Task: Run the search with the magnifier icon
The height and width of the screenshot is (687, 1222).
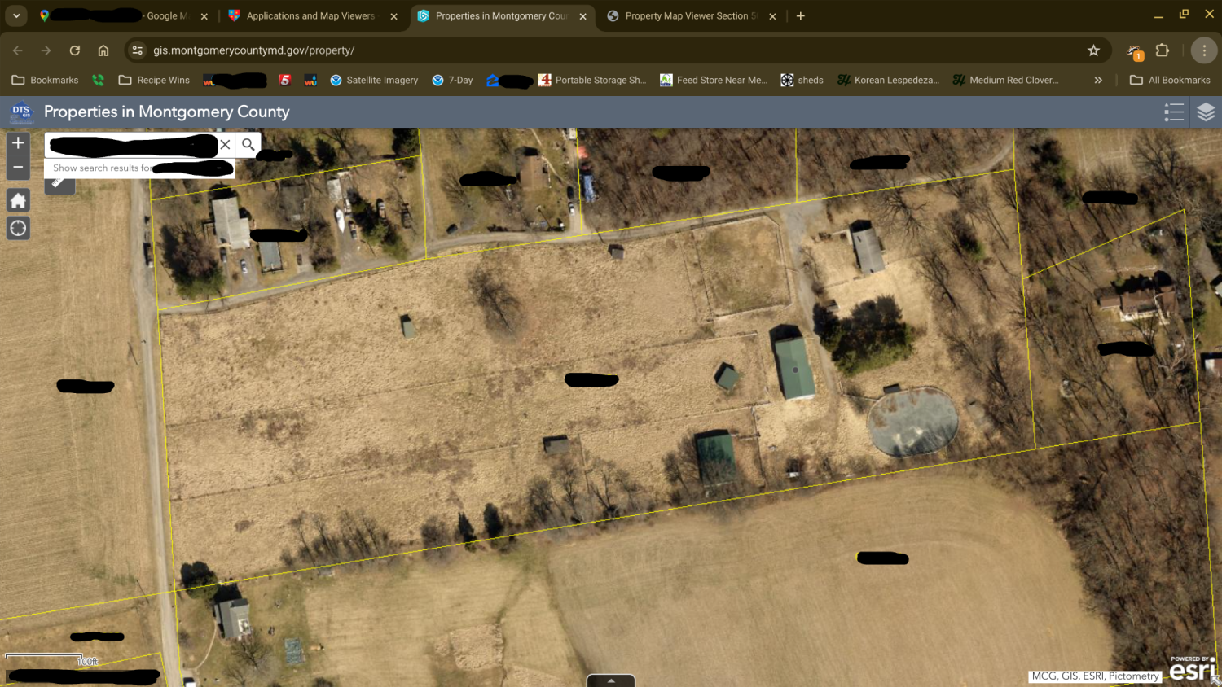Action: click(247, 144)
